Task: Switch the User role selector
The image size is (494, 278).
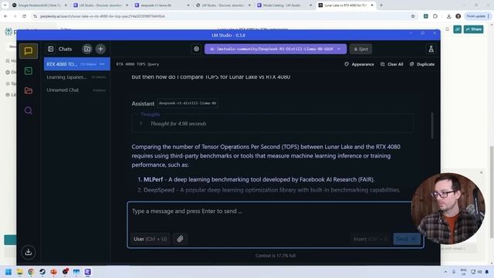Action: (x=150, y=239)
